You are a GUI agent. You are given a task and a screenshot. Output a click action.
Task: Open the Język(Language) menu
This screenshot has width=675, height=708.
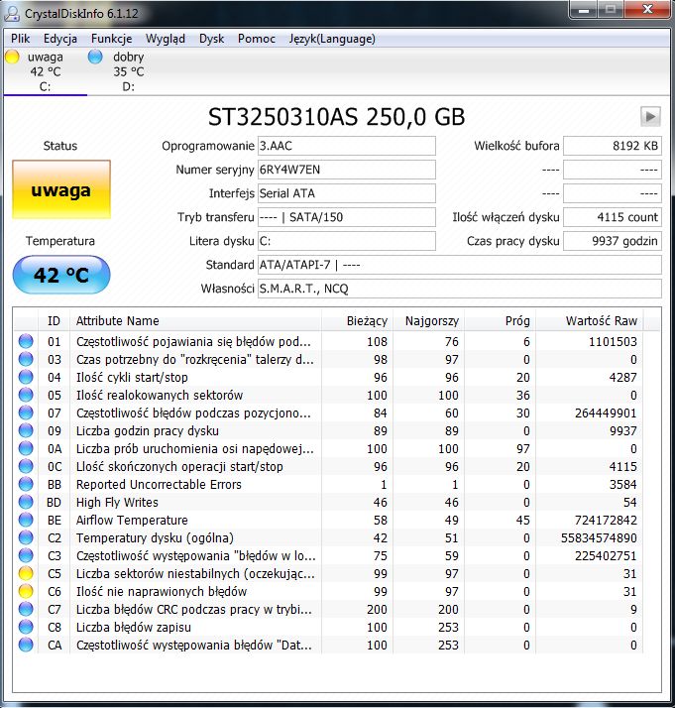pyautogui.click(x=332, y=39)
